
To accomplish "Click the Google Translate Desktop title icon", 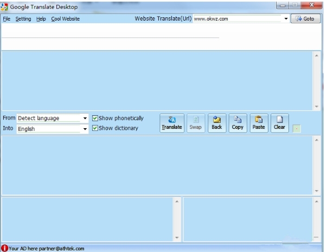I will (5, 6).
